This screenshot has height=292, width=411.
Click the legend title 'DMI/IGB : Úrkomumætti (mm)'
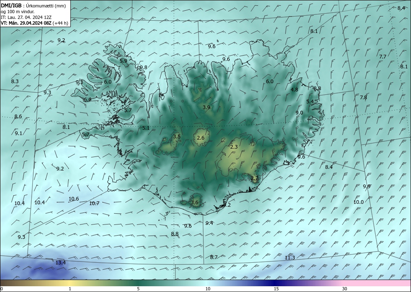pos(33,6)
